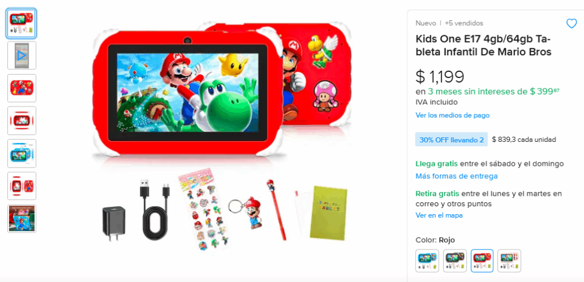Screen dimensions: 584x282
Task: Open Ver los medios de pago
Action: [452, 115]
